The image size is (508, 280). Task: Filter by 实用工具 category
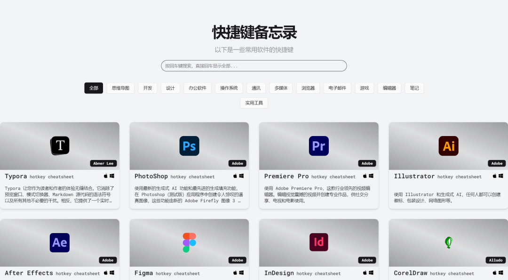[x=254, y=103]
